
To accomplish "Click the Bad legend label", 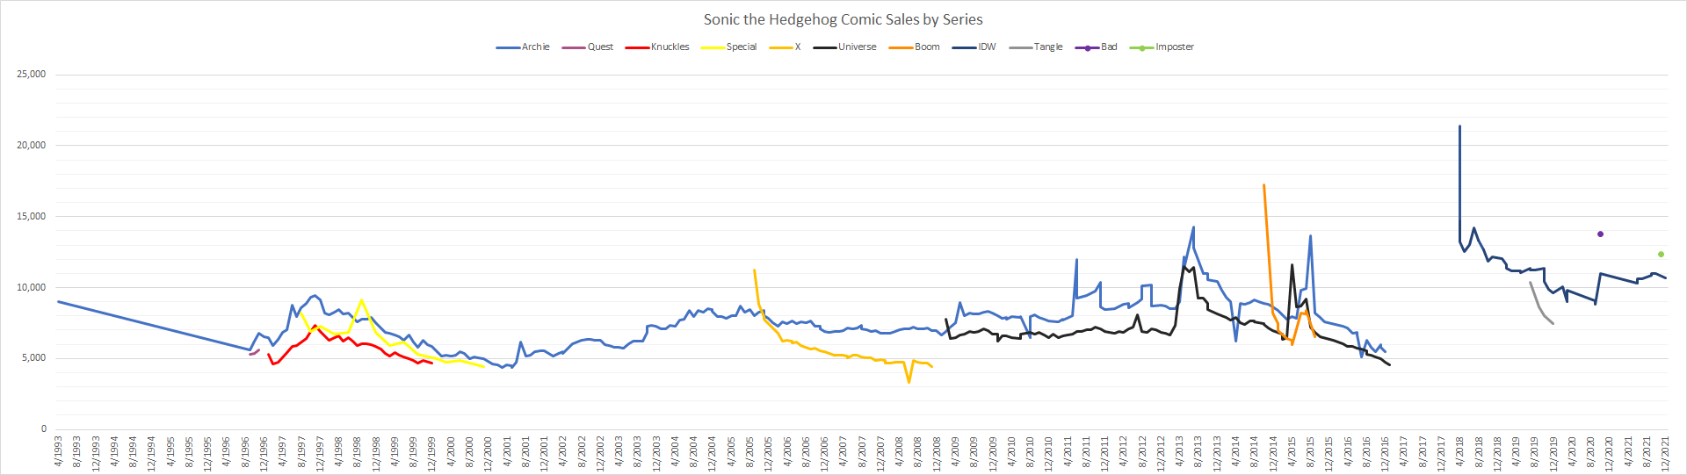I will [x=1109, y=47].
